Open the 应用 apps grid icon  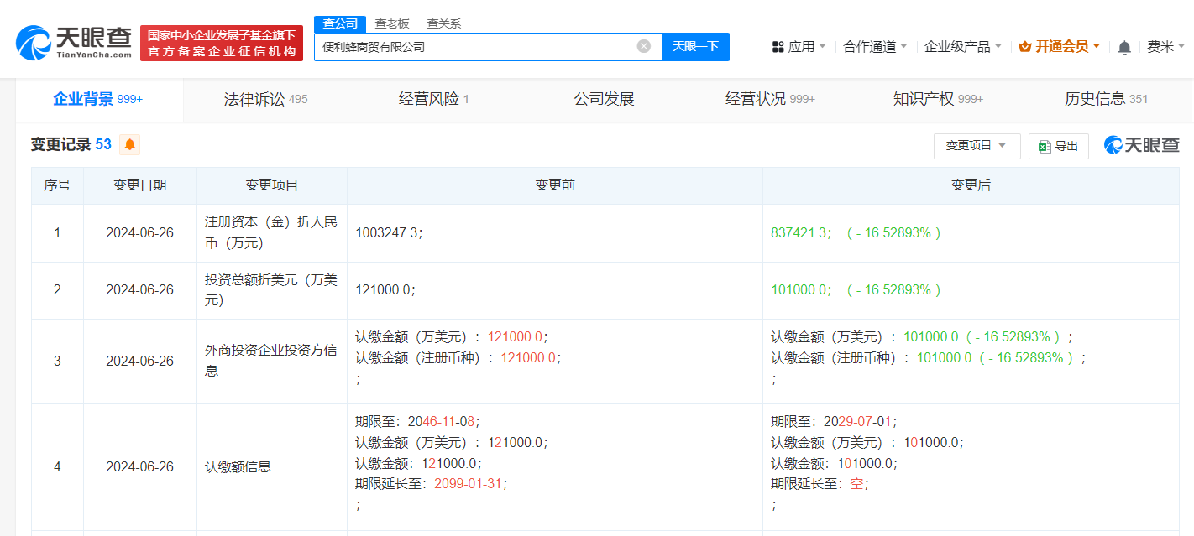point(776,47)
